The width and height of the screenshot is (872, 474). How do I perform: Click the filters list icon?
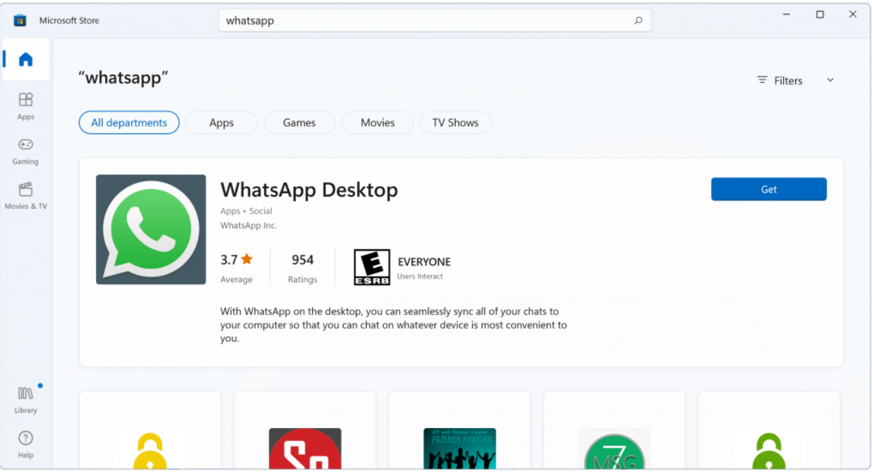click(x=762, y=80)
